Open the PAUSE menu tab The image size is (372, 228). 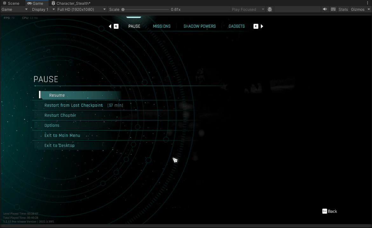[x=134, y=26]
